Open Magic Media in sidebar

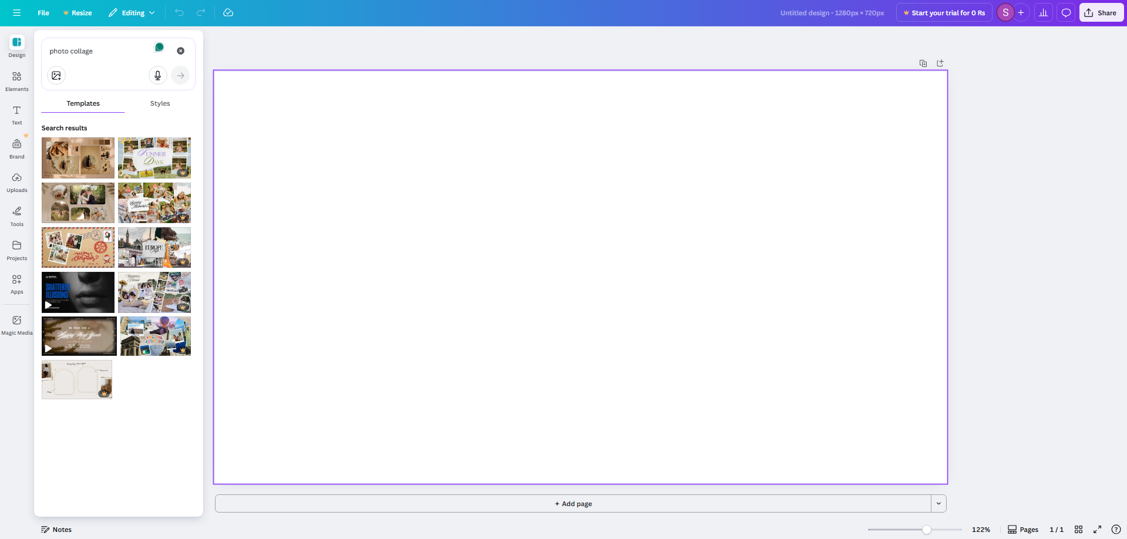click(16, 324)
